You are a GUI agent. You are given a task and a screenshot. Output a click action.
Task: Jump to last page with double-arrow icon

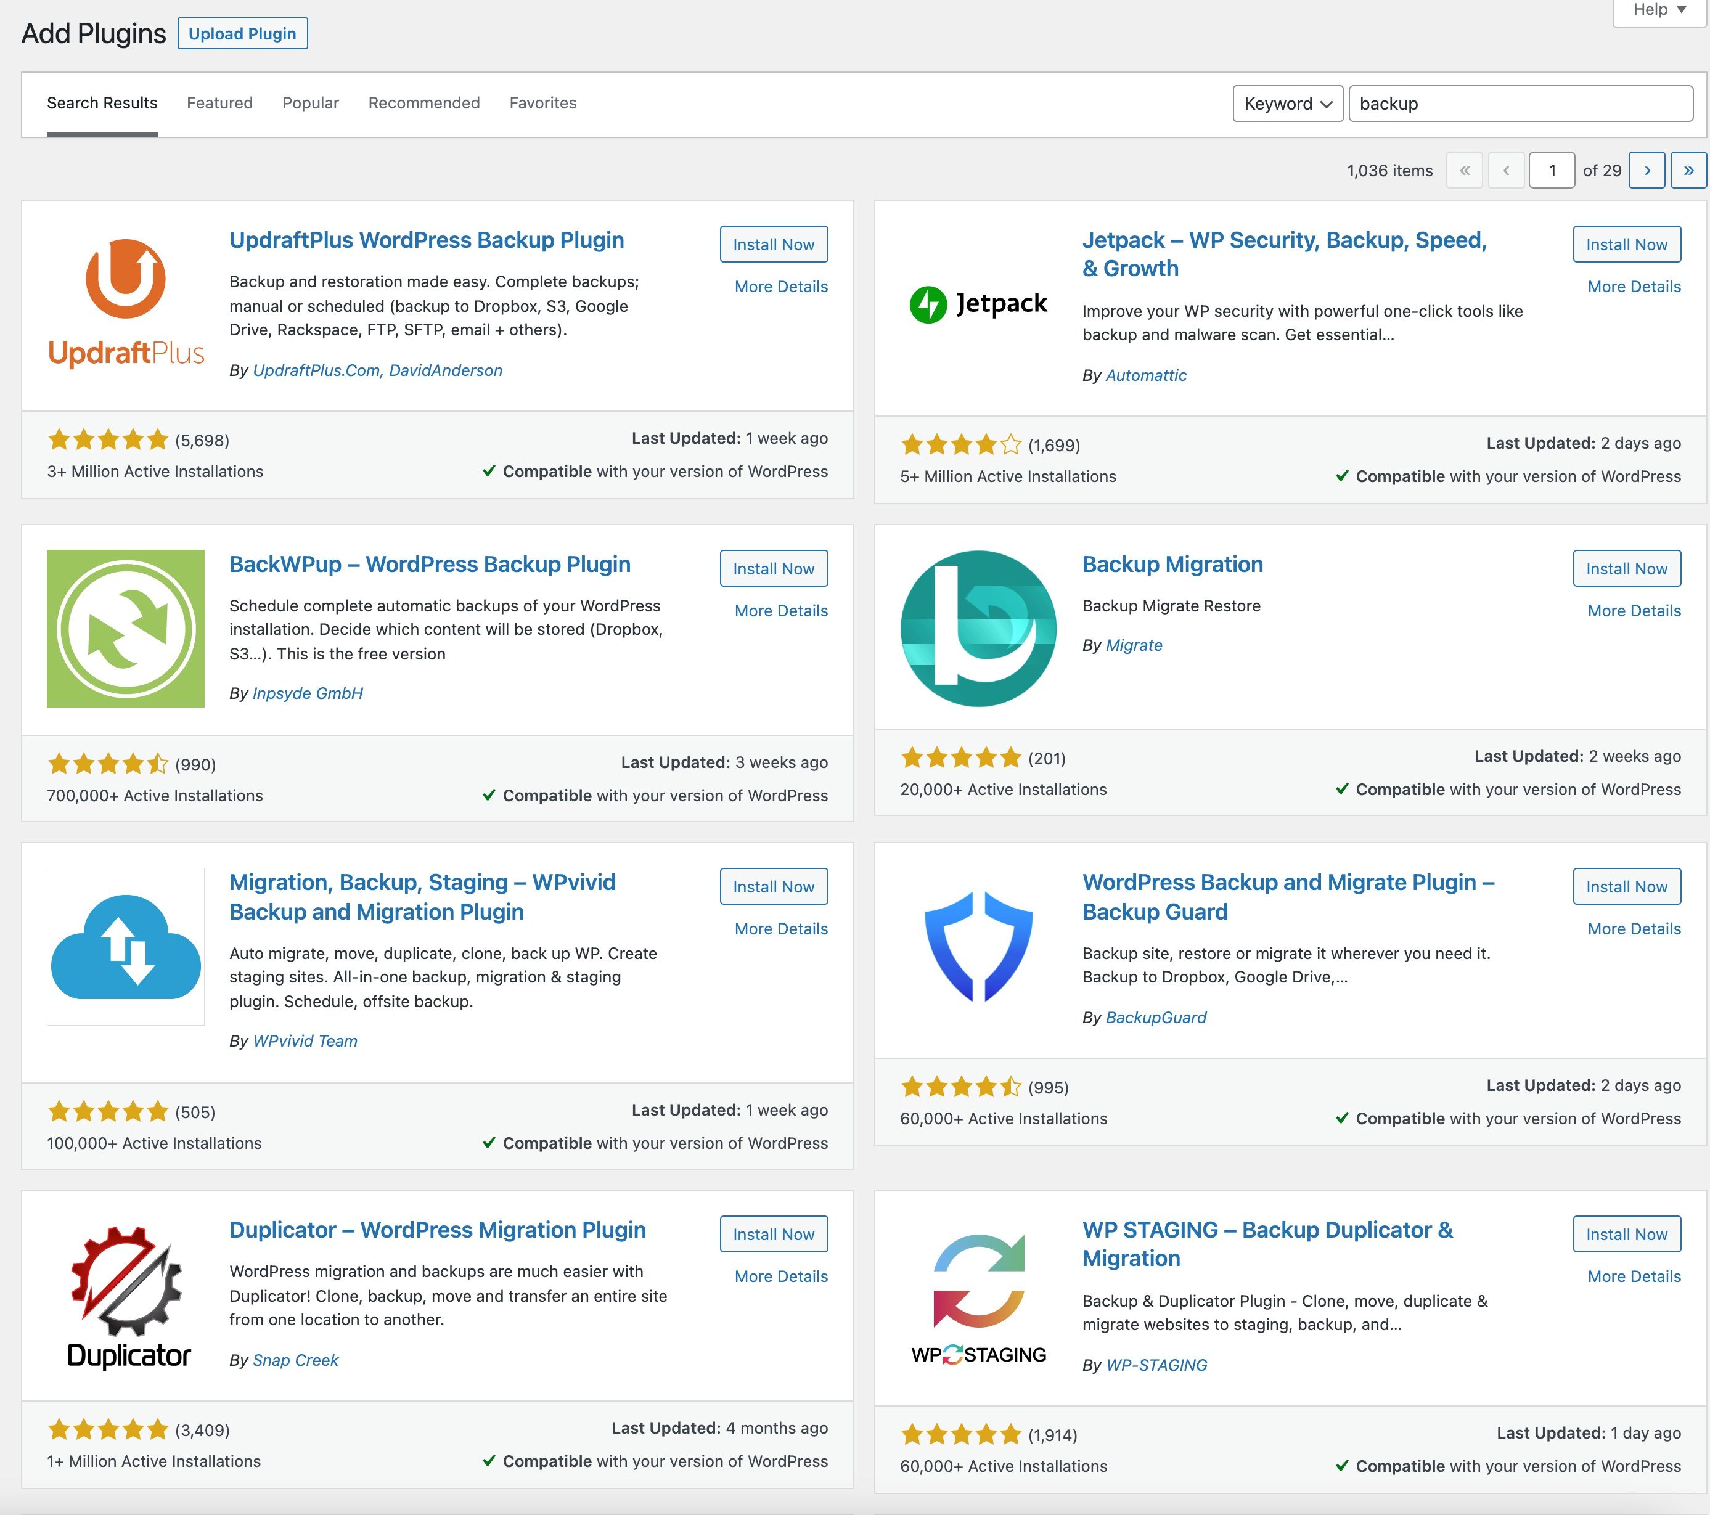pos(1689,170)
